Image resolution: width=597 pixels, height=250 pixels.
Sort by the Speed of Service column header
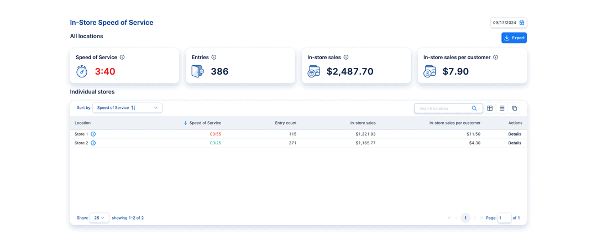click(x=205, y=123)
